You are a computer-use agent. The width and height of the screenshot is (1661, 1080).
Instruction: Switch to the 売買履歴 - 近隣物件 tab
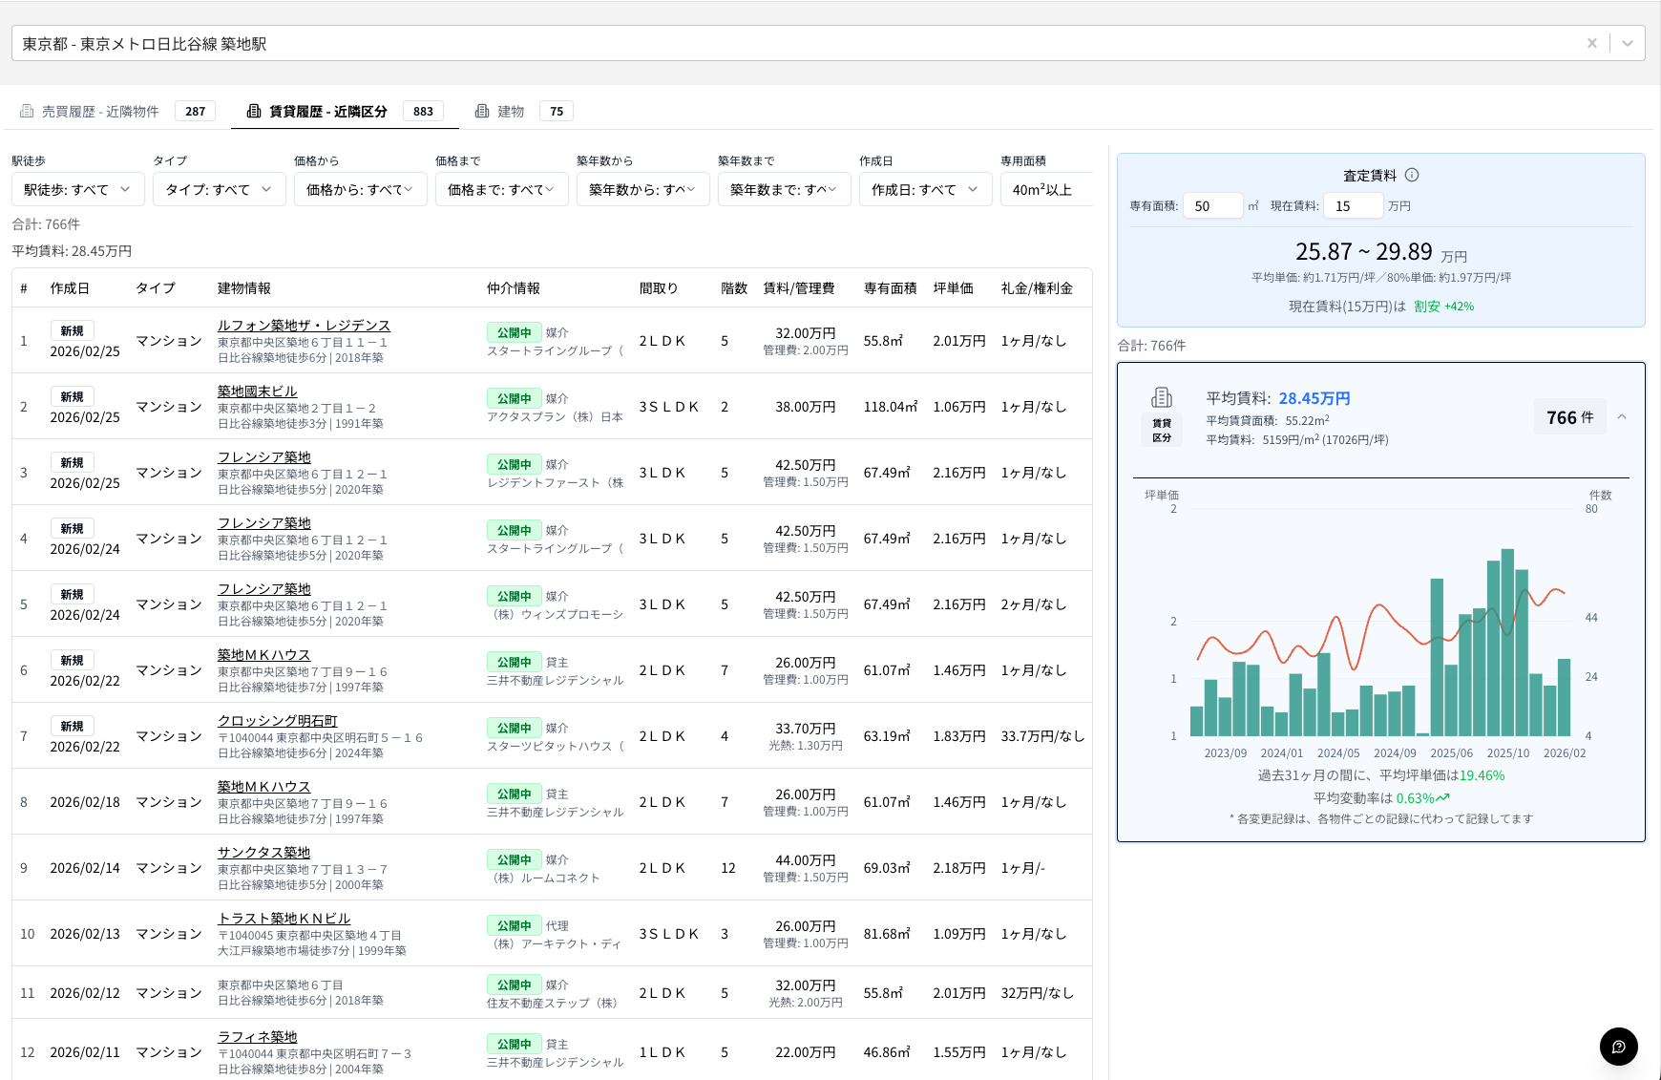[x=100, y=112]
